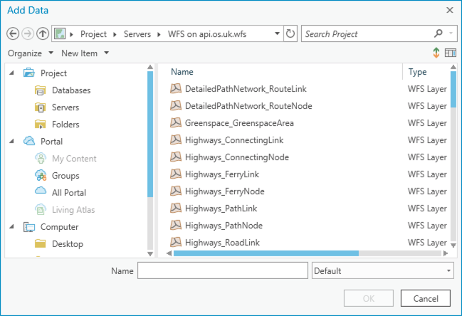
Task: Click the Desktop folder icon
Action: click(x=40, y=243)
